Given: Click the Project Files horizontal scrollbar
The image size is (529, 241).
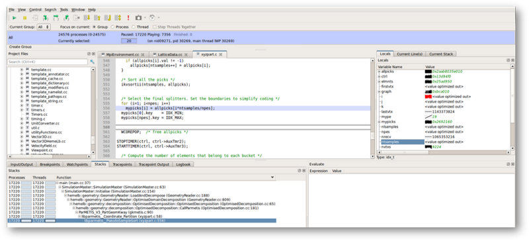Looking at the screenshot, I should pos(49,156).
